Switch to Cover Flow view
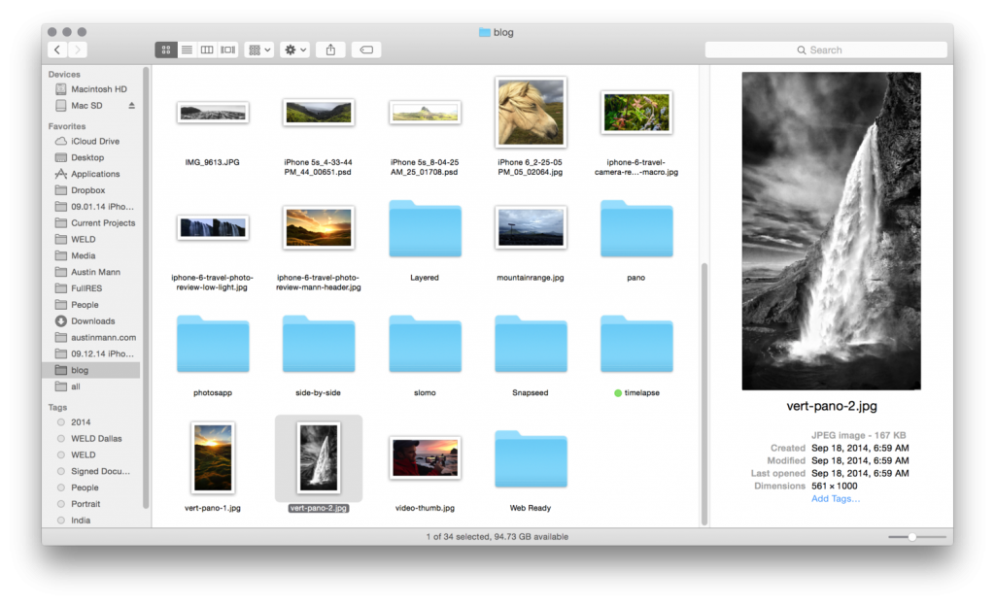 (x=225, y=50)
